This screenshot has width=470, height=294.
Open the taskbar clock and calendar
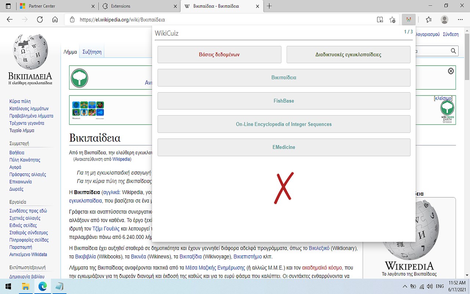pyautogui.click(x=456, y=286)
